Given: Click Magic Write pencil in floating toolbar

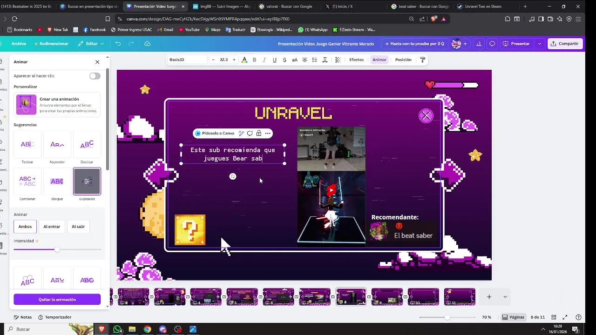Looking at the screenshot, I should click(x=241, y=133).
